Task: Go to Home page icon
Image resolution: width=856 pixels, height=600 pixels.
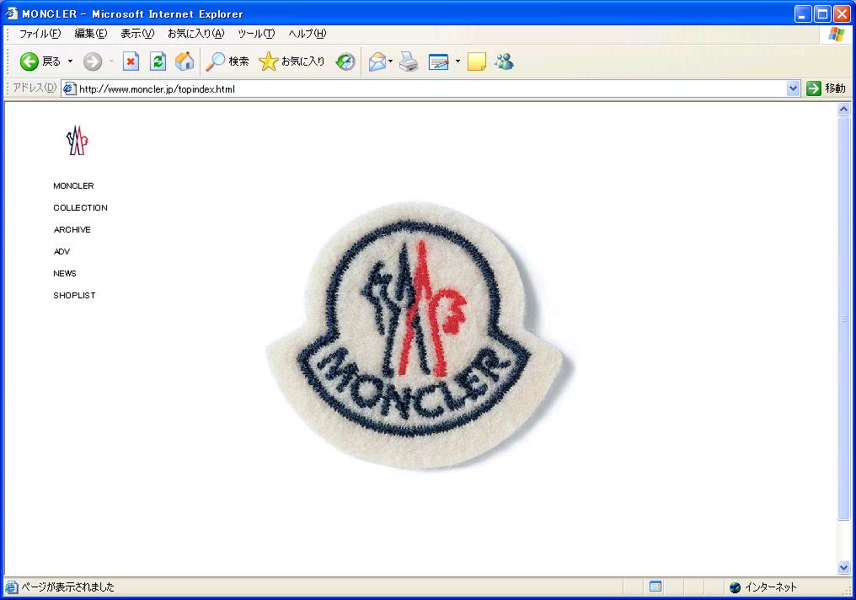Action: pyautogui.click(x=185, y=62)
